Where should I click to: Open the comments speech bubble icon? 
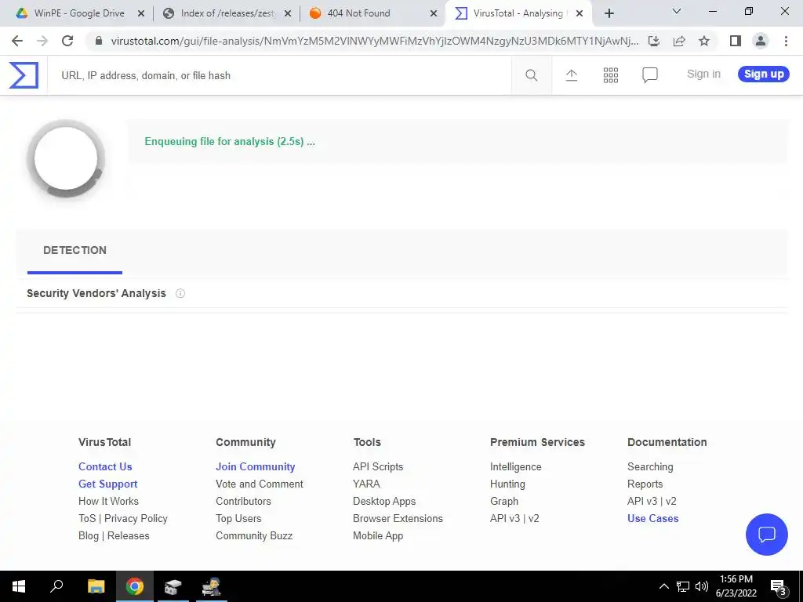coord(650,75)
